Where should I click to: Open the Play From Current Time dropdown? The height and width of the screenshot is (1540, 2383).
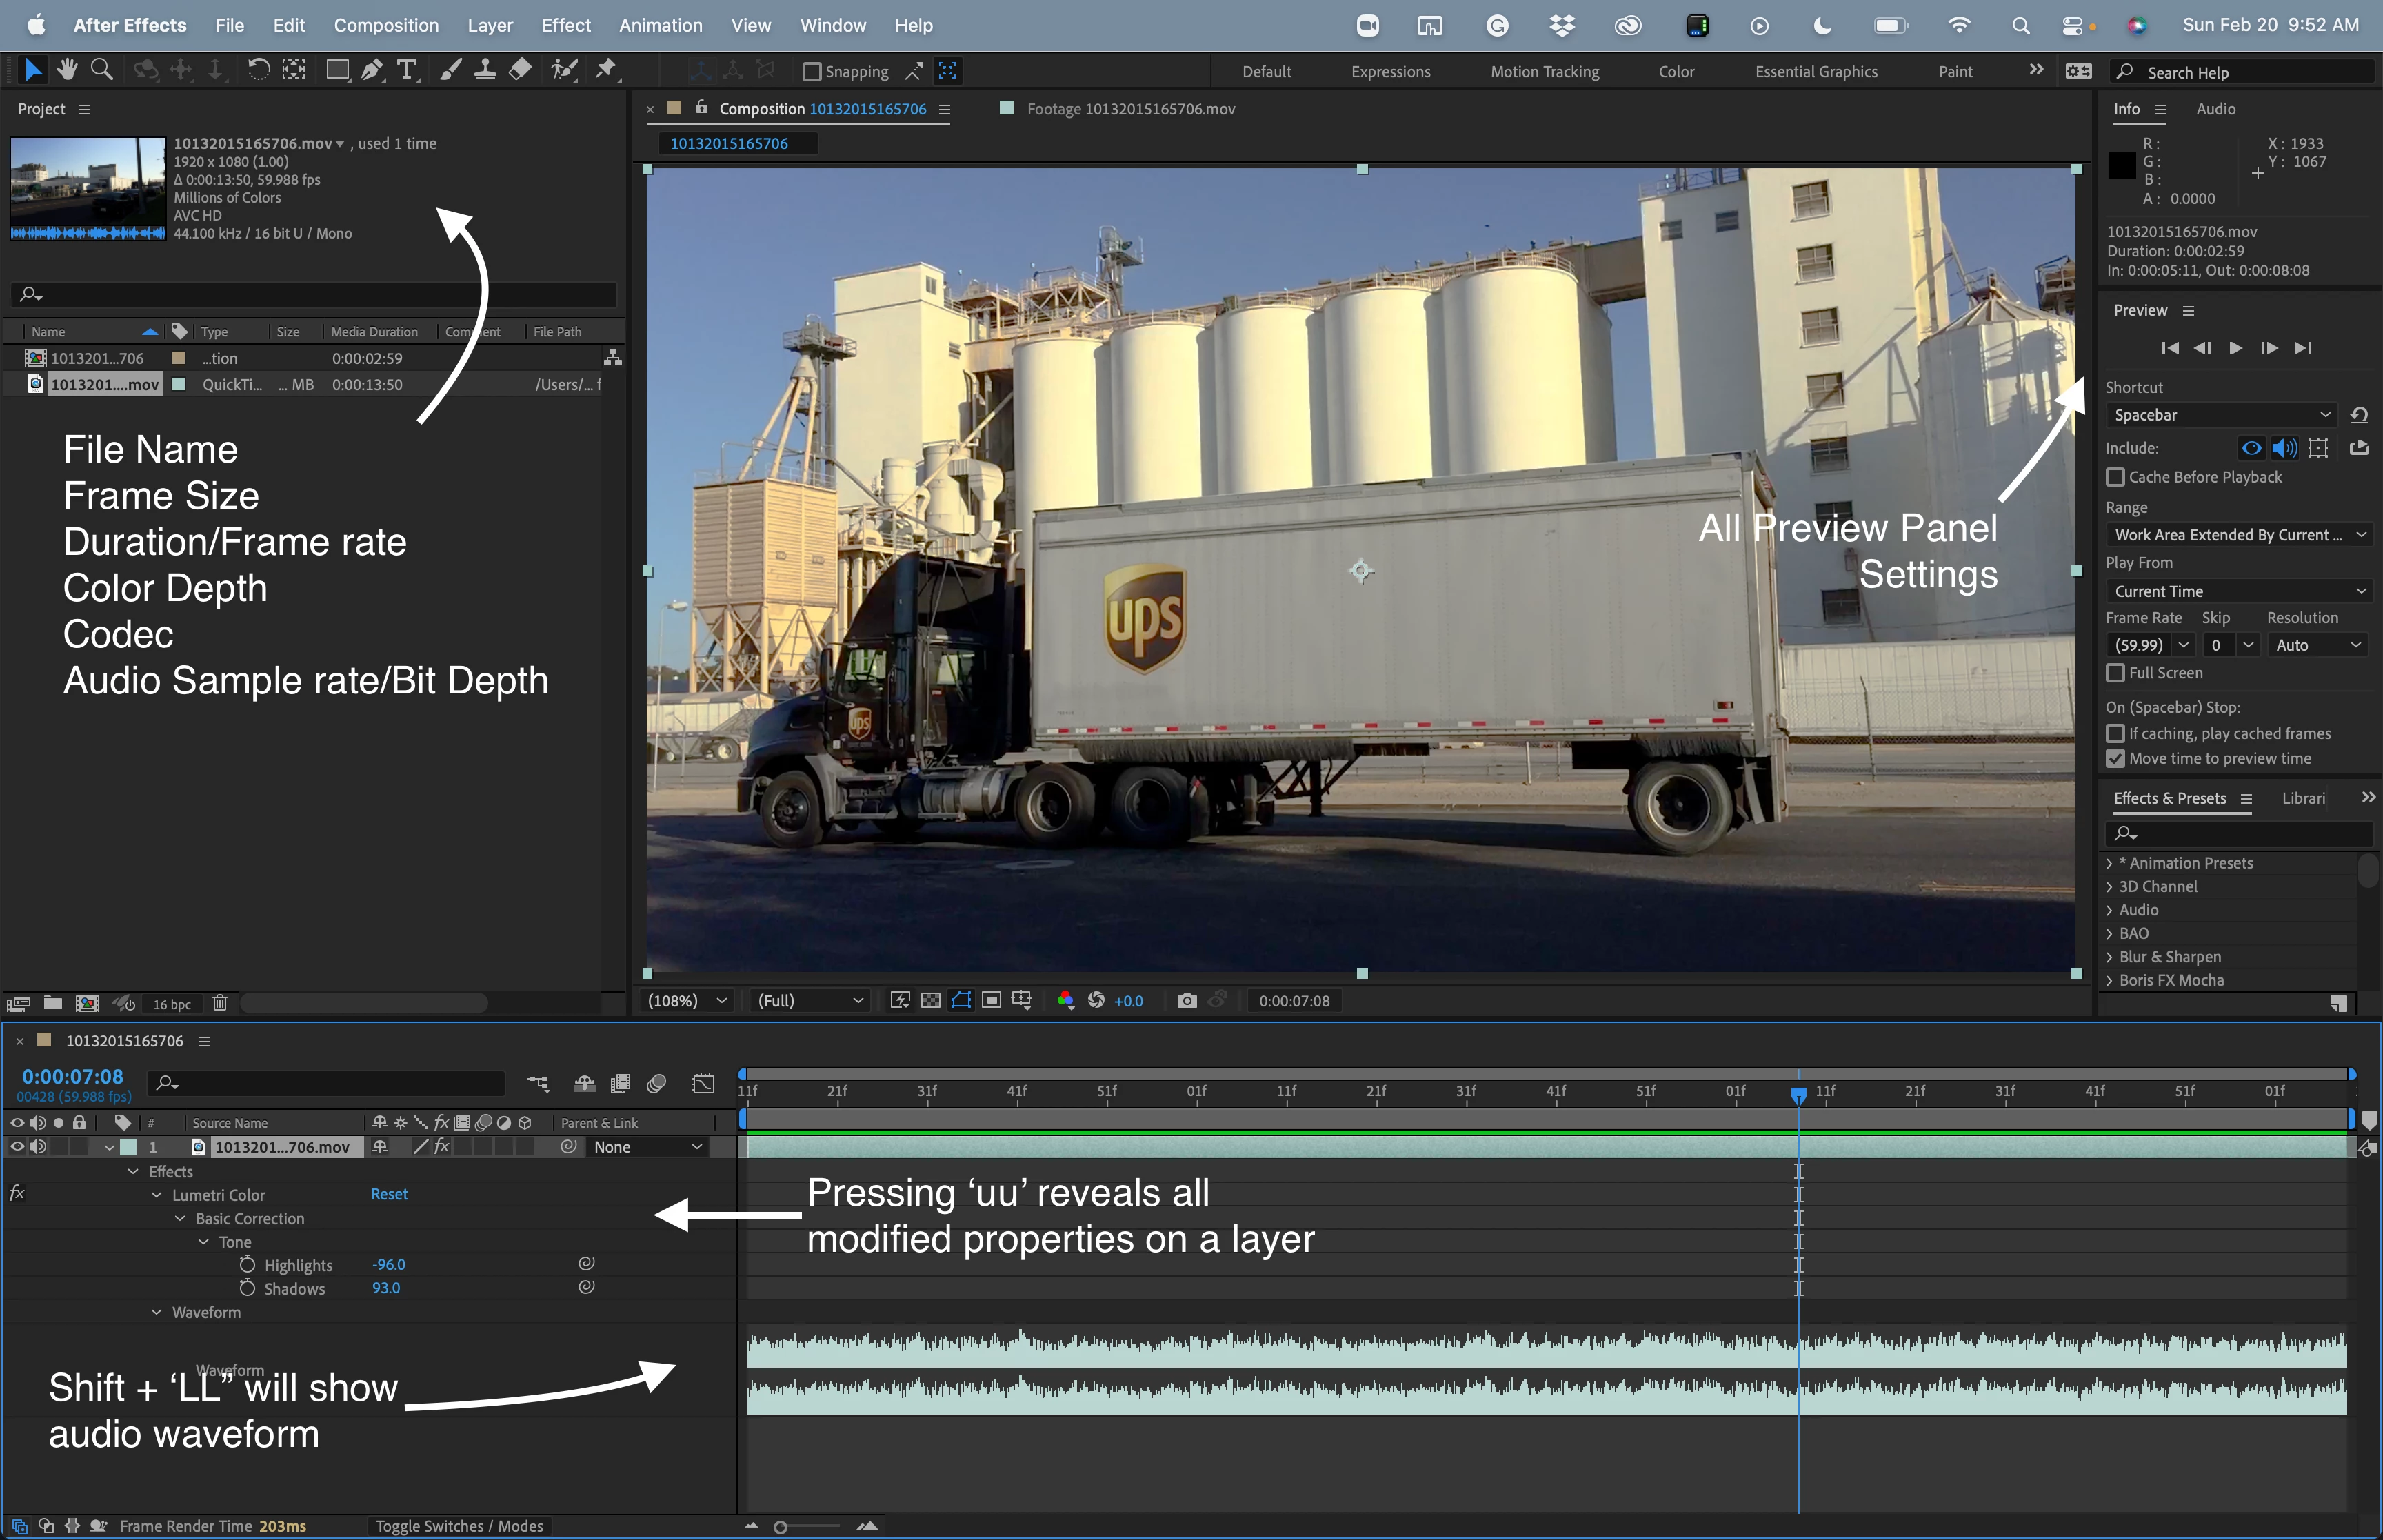pos(2239,591)
